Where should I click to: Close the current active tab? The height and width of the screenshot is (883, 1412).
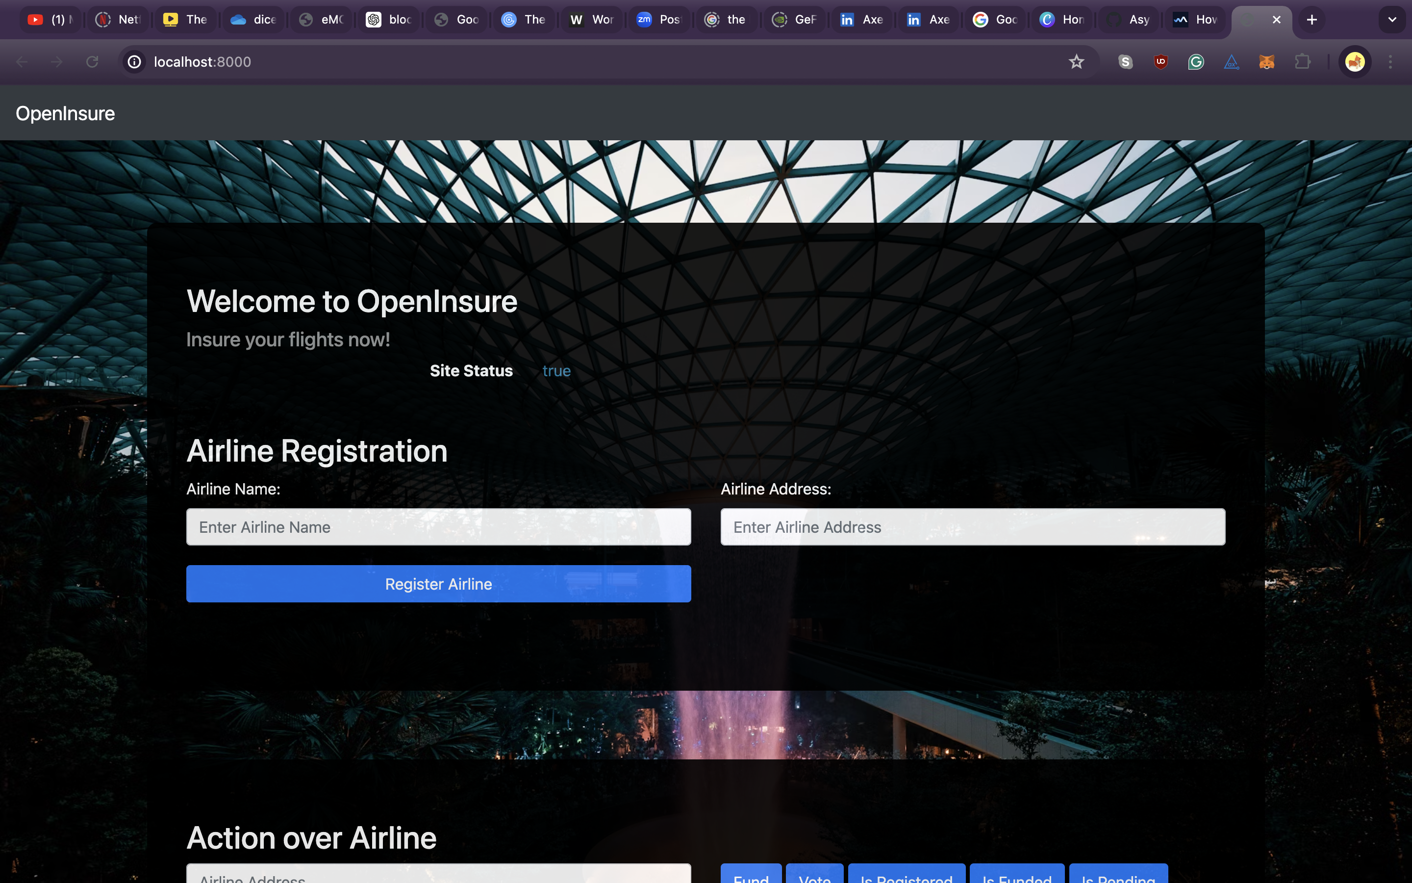click(1276, 20)
